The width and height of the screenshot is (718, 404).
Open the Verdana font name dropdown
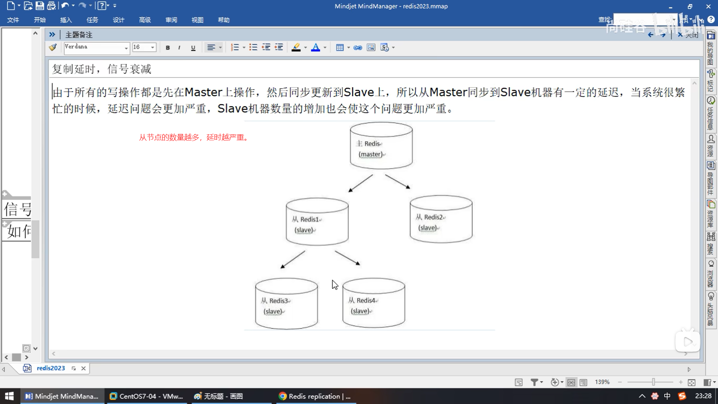click(x=126, y=48)
